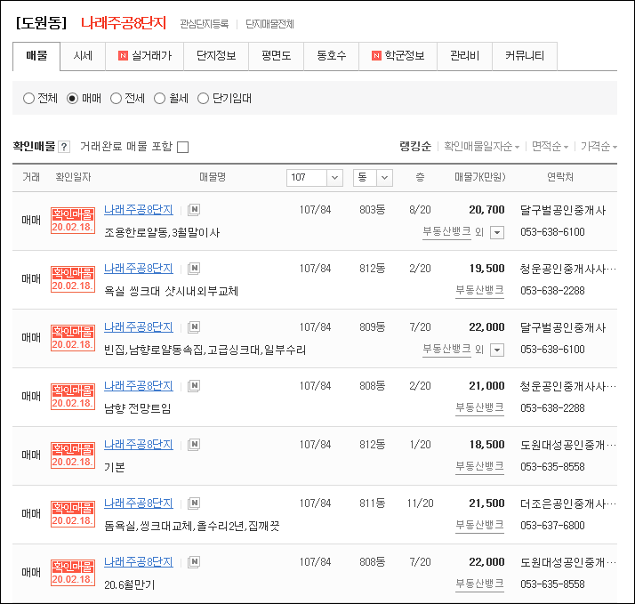Click the 관심단지등록 link
This screenshot has height=604, width=635.
[x=205, y=24]
